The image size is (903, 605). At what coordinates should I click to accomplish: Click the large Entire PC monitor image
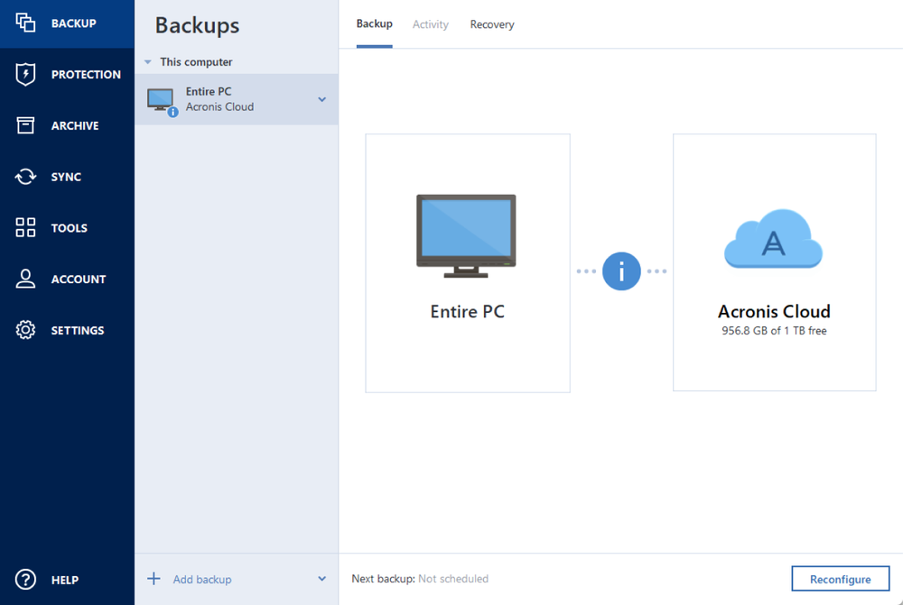click(x=467, y=236)
